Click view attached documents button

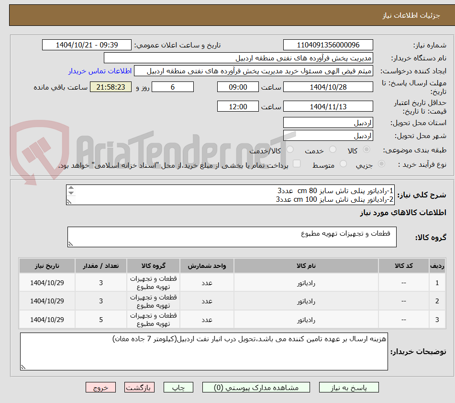(x=256, y=387)
